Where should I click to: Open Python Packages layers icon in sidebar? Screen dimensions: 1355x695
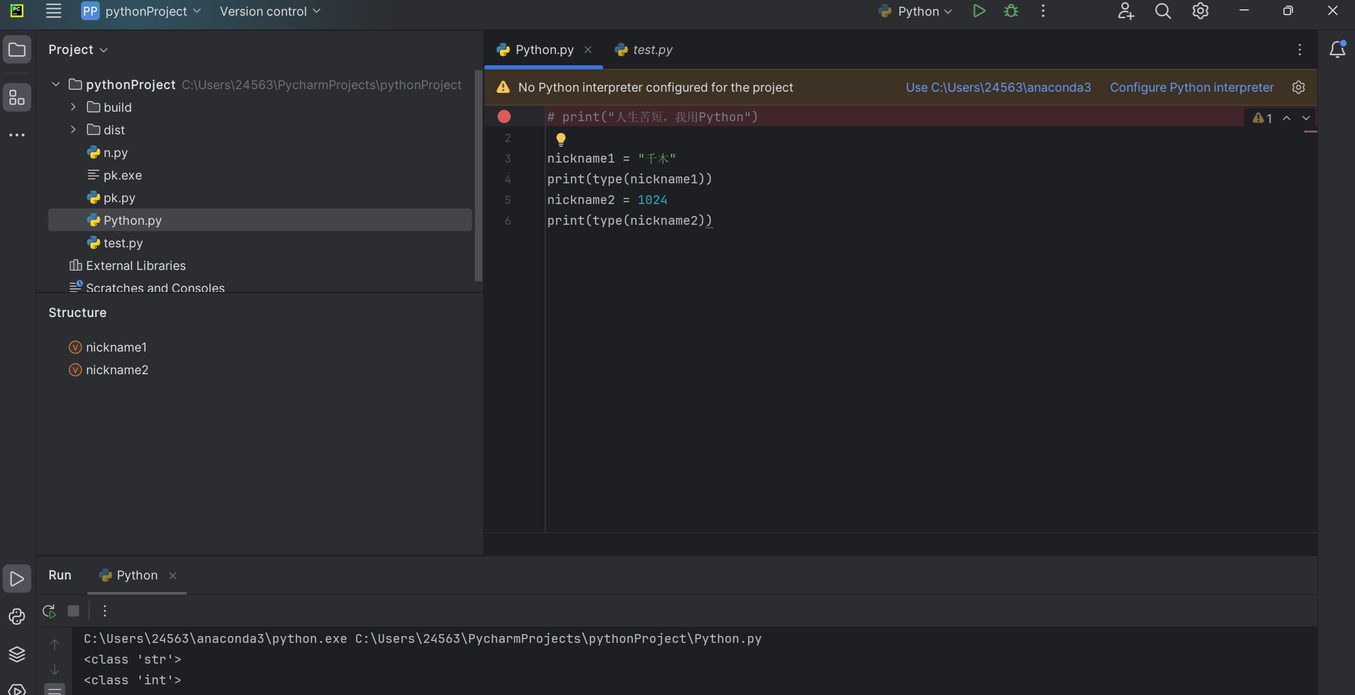click(17, 654)
